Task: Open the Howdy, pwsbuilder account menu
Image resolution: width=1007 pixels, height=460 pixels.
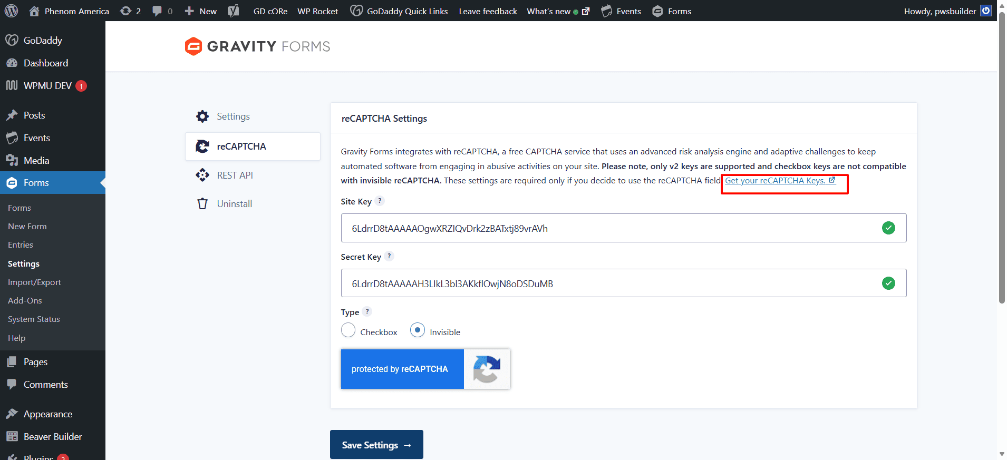Action: [947, 11]
